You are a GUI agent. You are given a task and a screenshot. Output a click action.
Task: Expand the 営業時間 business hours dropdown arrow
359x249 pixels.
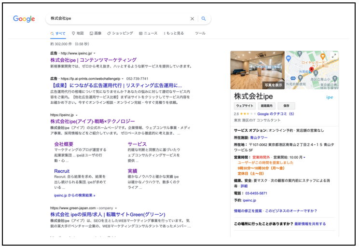click(x=304, y=157)
